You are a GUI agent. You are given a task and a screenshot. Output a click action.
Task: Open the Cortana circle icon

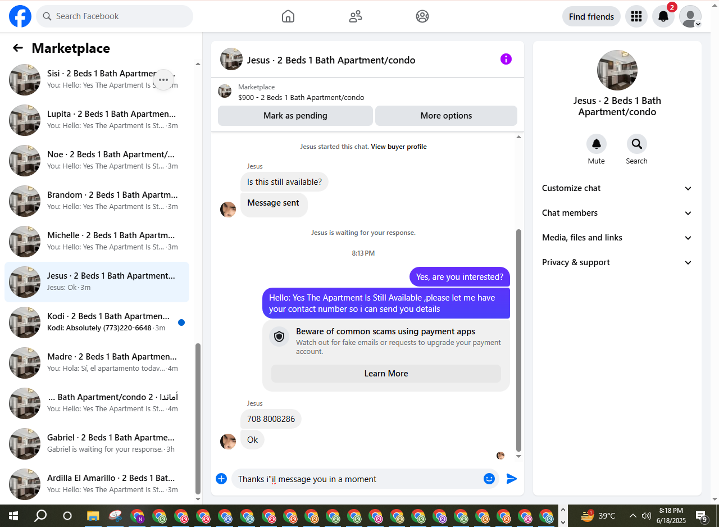click(x=67, y=516)
